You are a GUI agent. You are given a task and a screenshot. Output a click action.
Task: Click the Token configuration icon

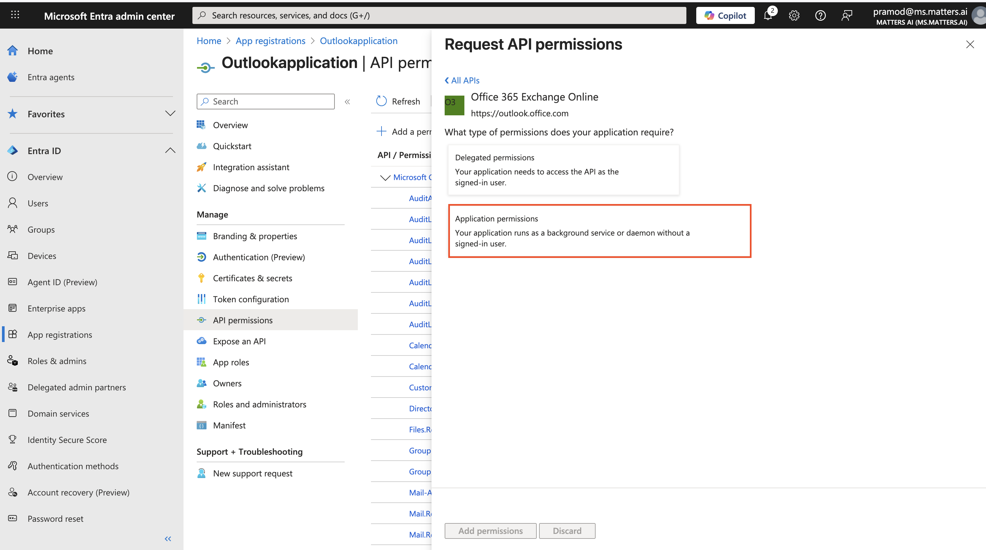(201, 299)
